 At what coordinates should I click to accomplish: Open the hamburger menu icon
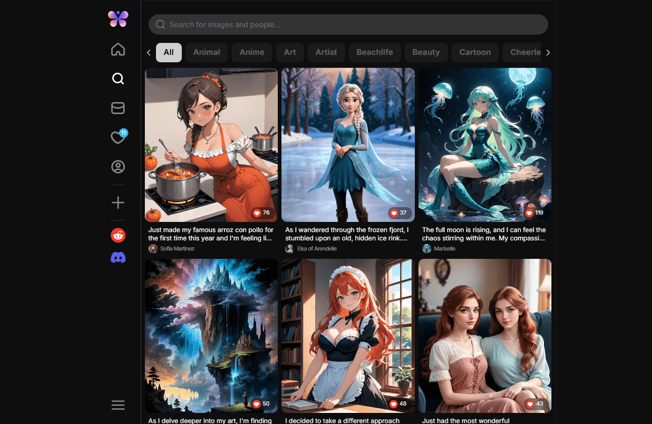point(118,405)
